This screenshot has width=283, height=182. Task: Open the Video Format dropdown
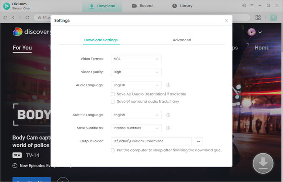136,59
